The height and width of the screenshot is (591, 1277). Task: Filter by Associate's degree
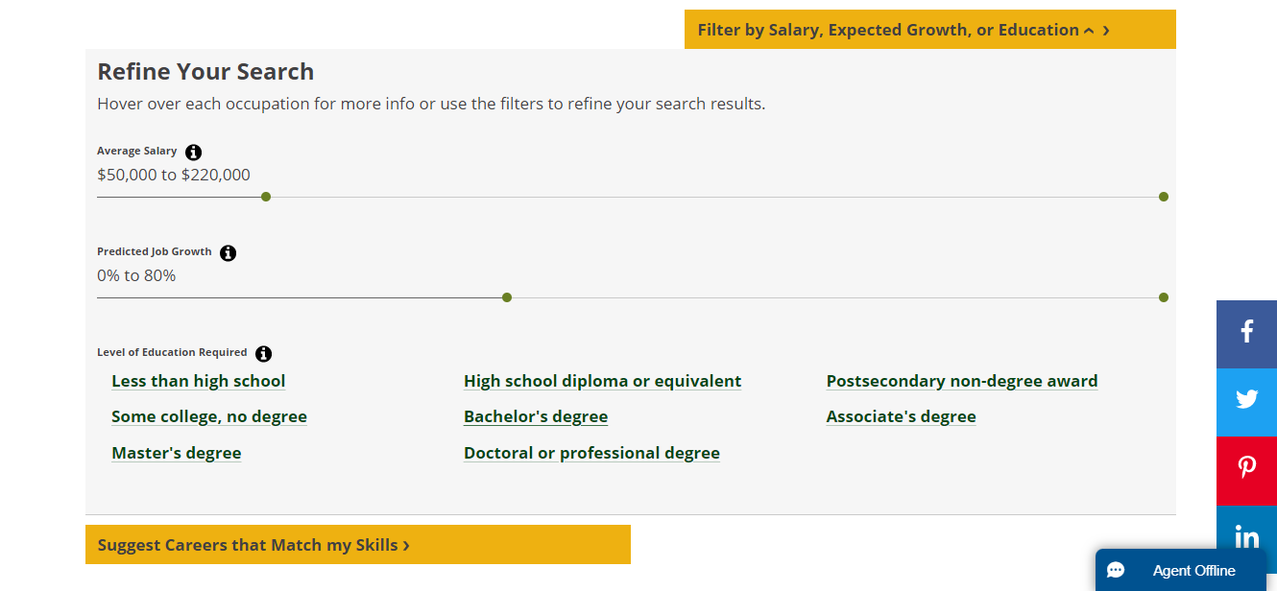coord(901,416)
